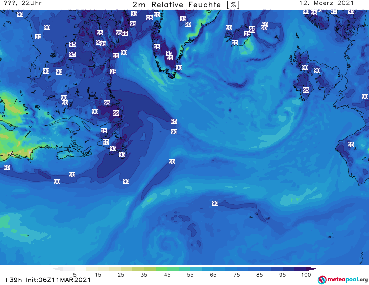Click the model run text 'Init:06Z11MAR2021'
Viewport: 369px width, 285px height.
pyautogui.click(x=58, y=280)
